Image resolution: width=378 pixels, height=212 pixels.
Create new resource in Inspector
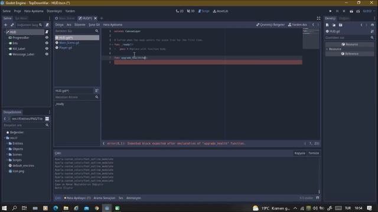click(x=327, y=25)
